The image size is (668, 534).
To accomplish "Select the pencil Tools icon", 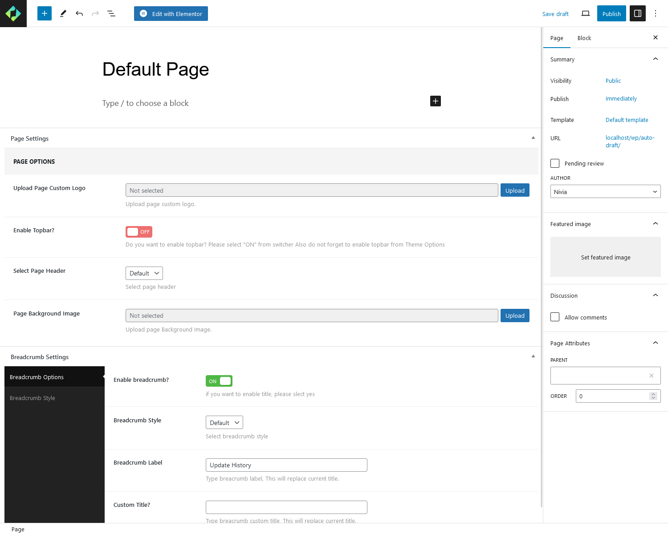I will pos(63,13).
